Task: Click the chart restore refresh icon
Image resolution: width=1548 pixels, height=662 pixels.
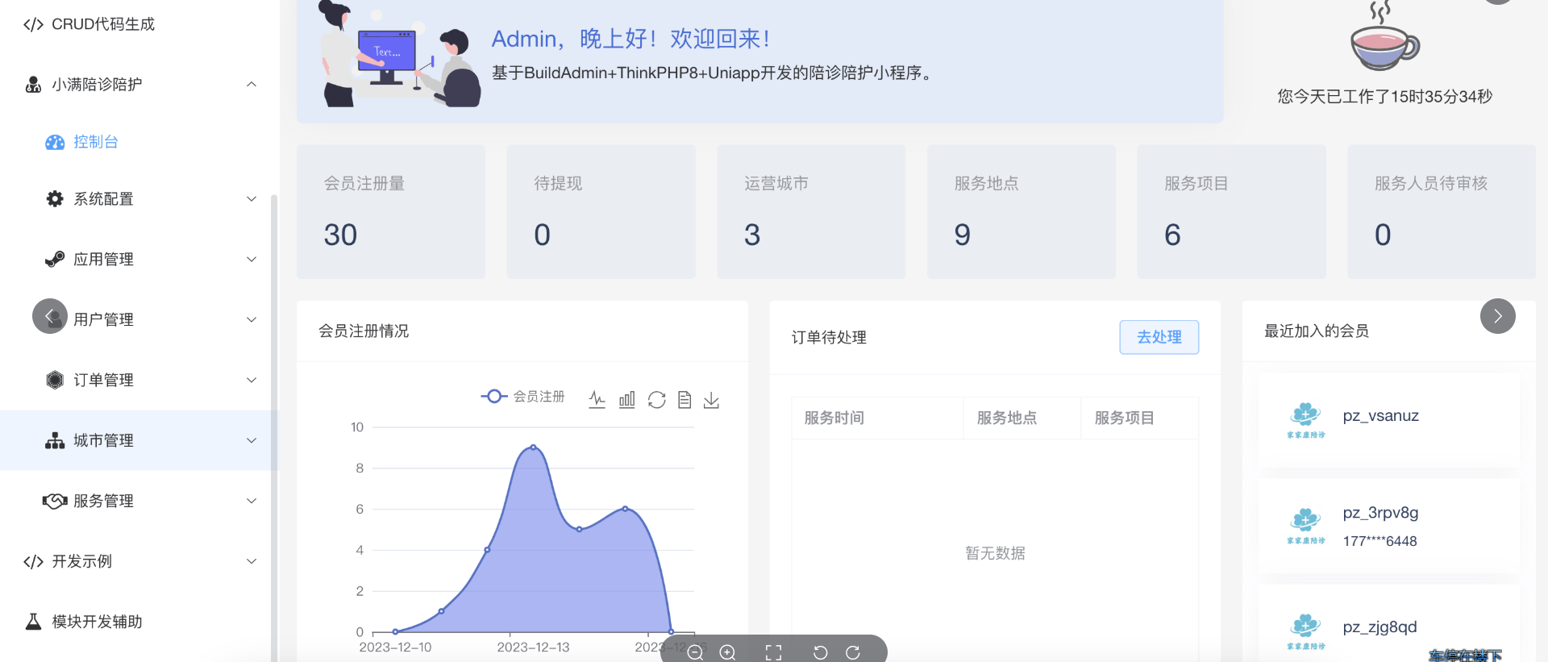Action: pyautogui.click(x=656, y=400)
